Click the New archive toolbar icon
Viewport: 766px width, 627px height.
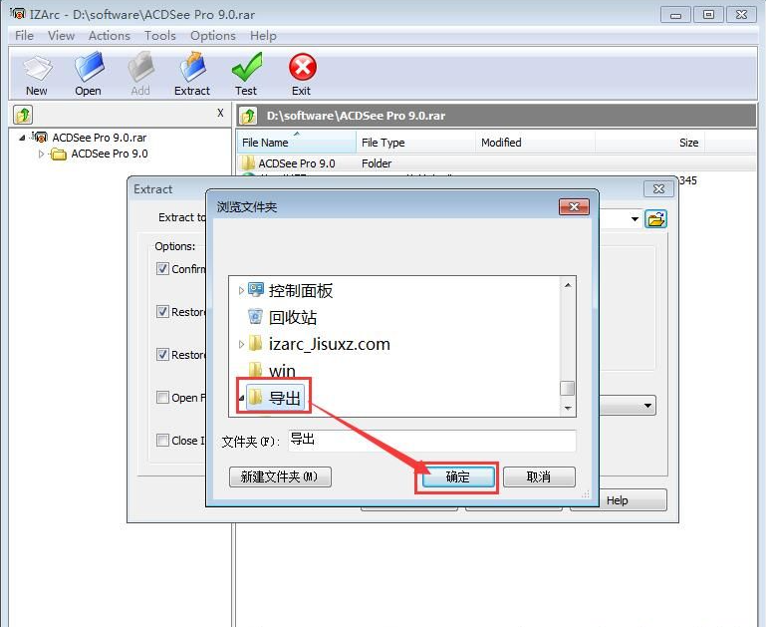click(37, 75)
